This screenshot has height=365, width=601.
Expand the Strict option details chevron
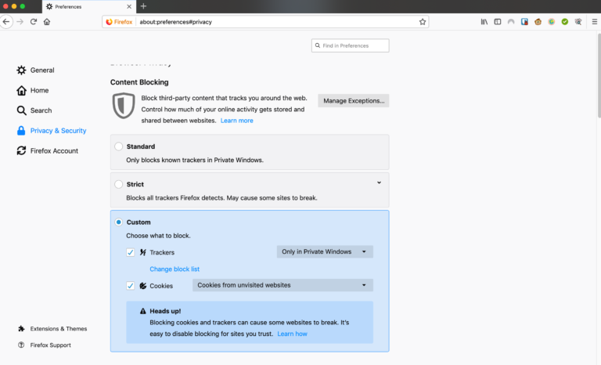point(379,182)
